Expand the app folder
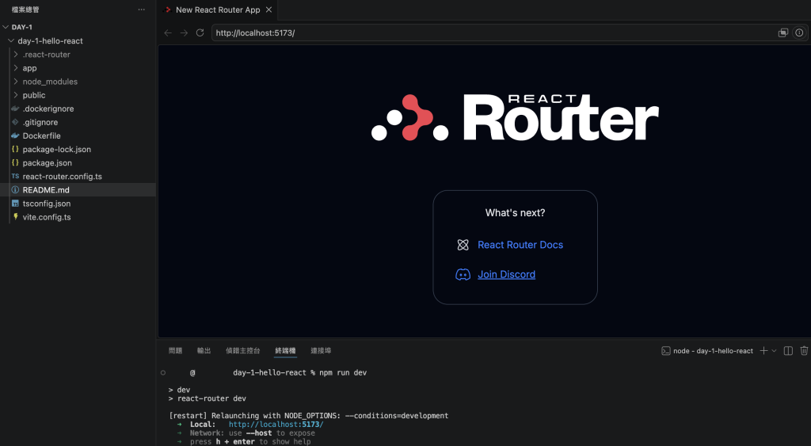811x446 pixels. click(x=16, y=68)
